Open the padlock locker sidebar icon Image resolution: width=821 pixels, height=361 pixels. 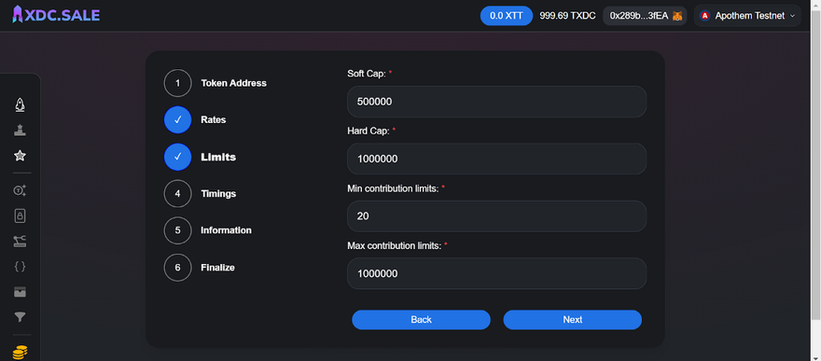pyautogui.click(x=20, y=215)
